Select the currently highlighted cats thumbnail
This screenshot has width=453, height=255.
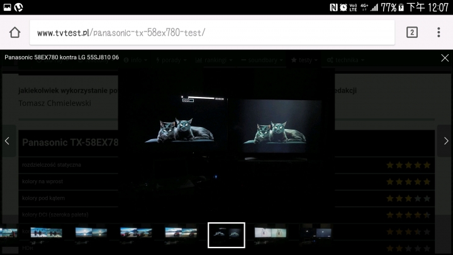click(226, 235)
